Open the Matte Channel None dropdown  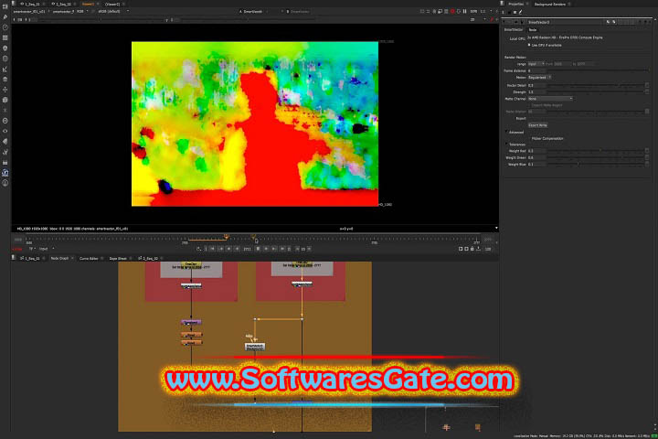click(x=550, y=98)
